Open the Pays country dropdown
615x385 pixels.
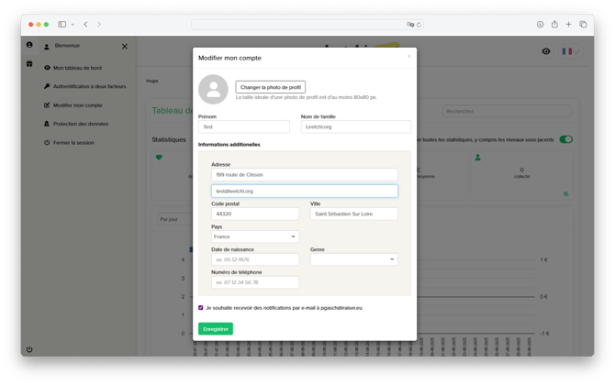pos(255,236)
